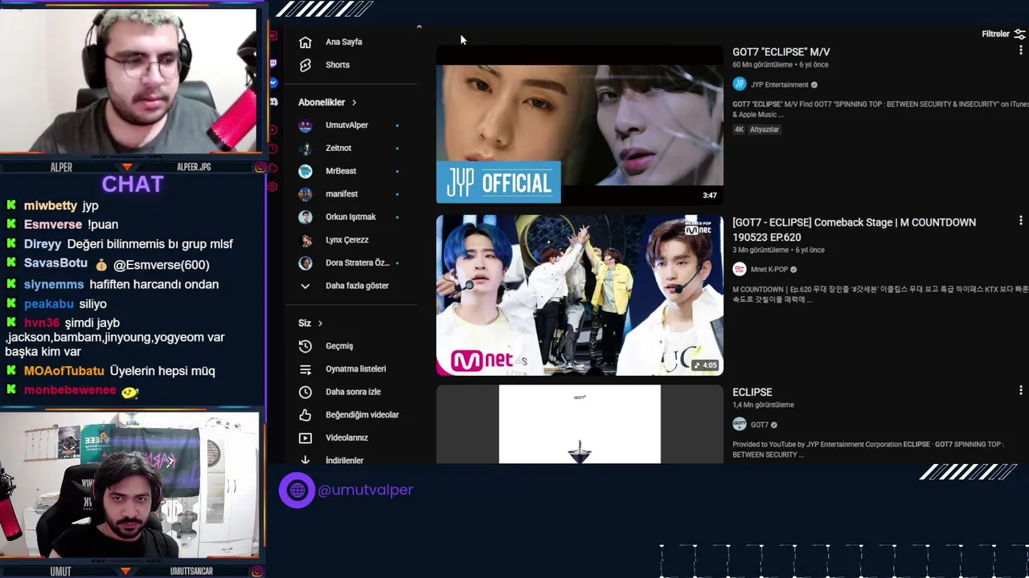Expand Daha fazla göster chevron

click(305, 286)
